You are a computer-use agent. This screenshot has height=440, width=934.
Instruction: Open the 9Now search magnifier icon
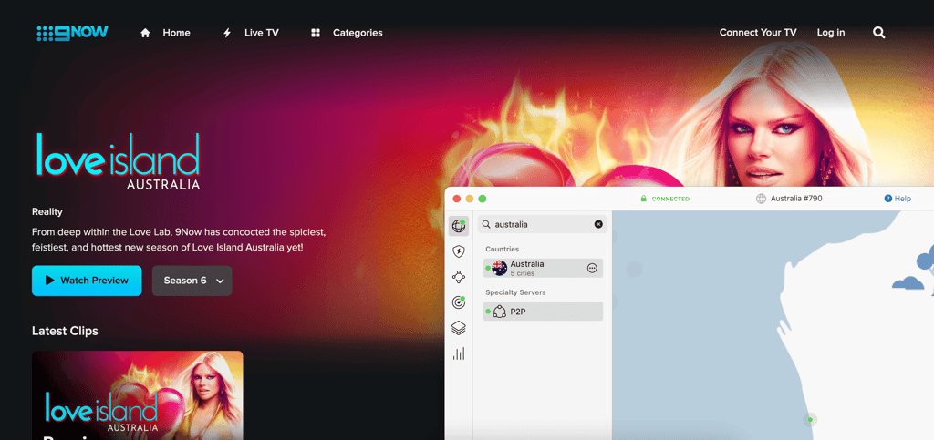879,33
